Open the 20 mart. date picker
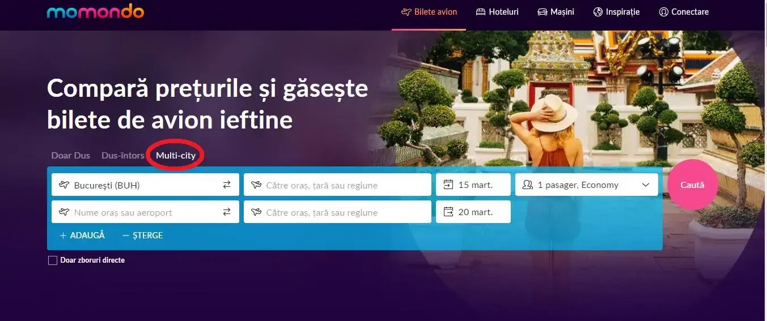The image size is (767, 321). pos(473,212)
